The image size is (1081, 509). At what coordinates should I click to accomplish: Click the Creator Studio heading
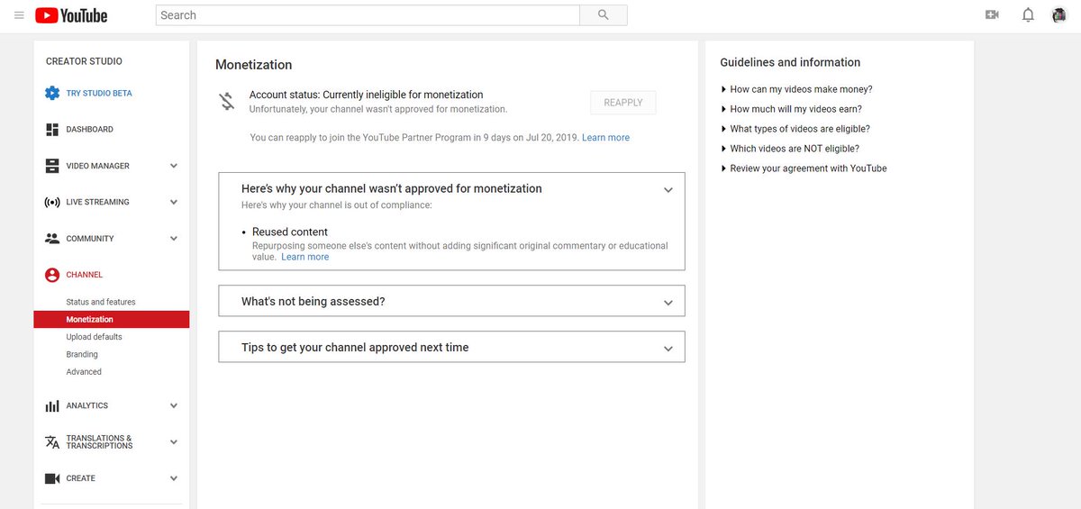coord(84,61)
